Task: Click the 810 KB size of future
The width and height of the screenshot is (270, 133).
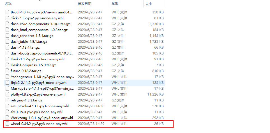Action: coord(158,71)
